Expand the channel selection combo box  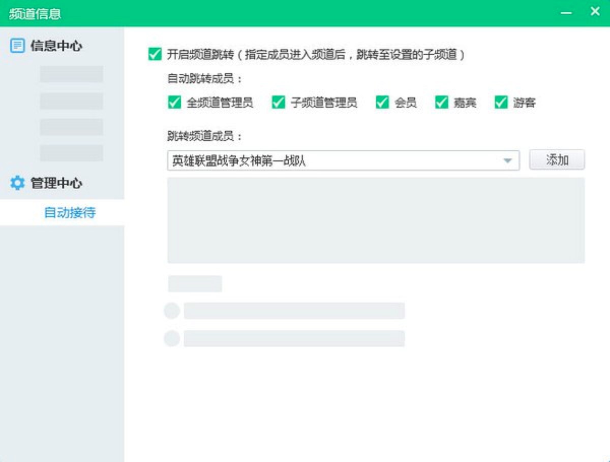coord(343,160)
